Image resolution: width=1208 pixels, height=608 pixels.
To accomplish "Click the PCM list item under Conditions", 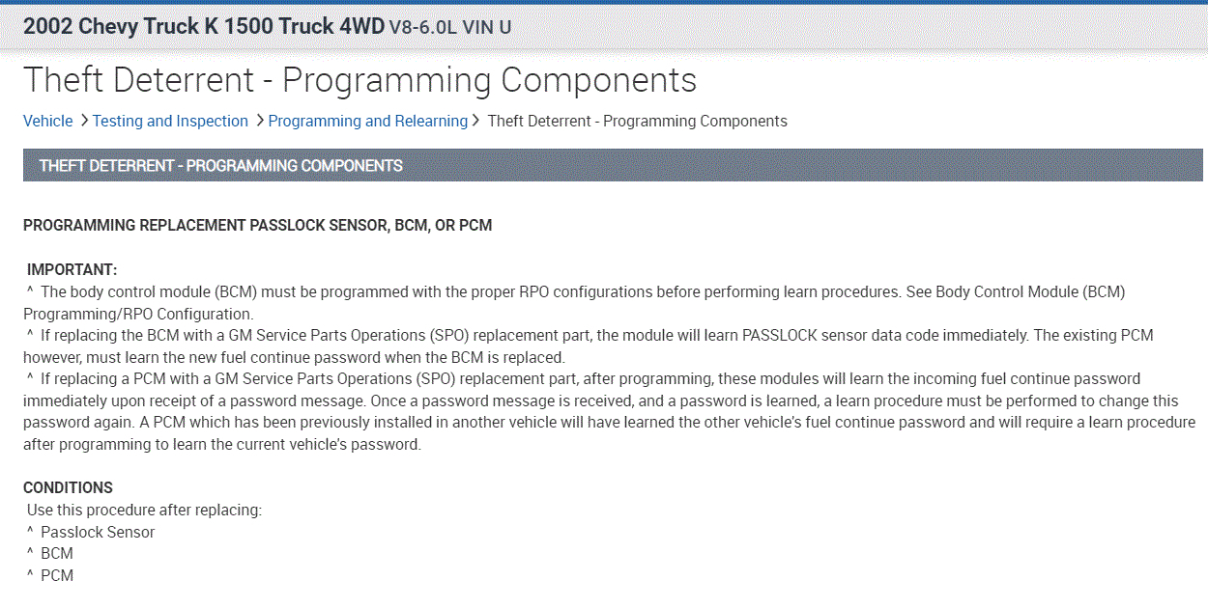I will pos(56,575).
